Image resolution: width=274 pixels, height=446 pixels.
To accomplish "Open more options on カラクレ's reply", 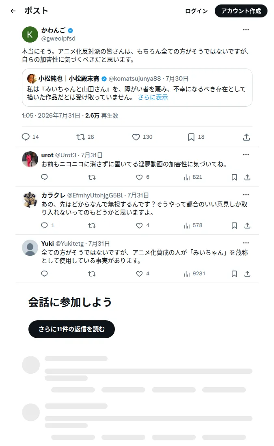I will pyautogui.click(x=246, y=195).
